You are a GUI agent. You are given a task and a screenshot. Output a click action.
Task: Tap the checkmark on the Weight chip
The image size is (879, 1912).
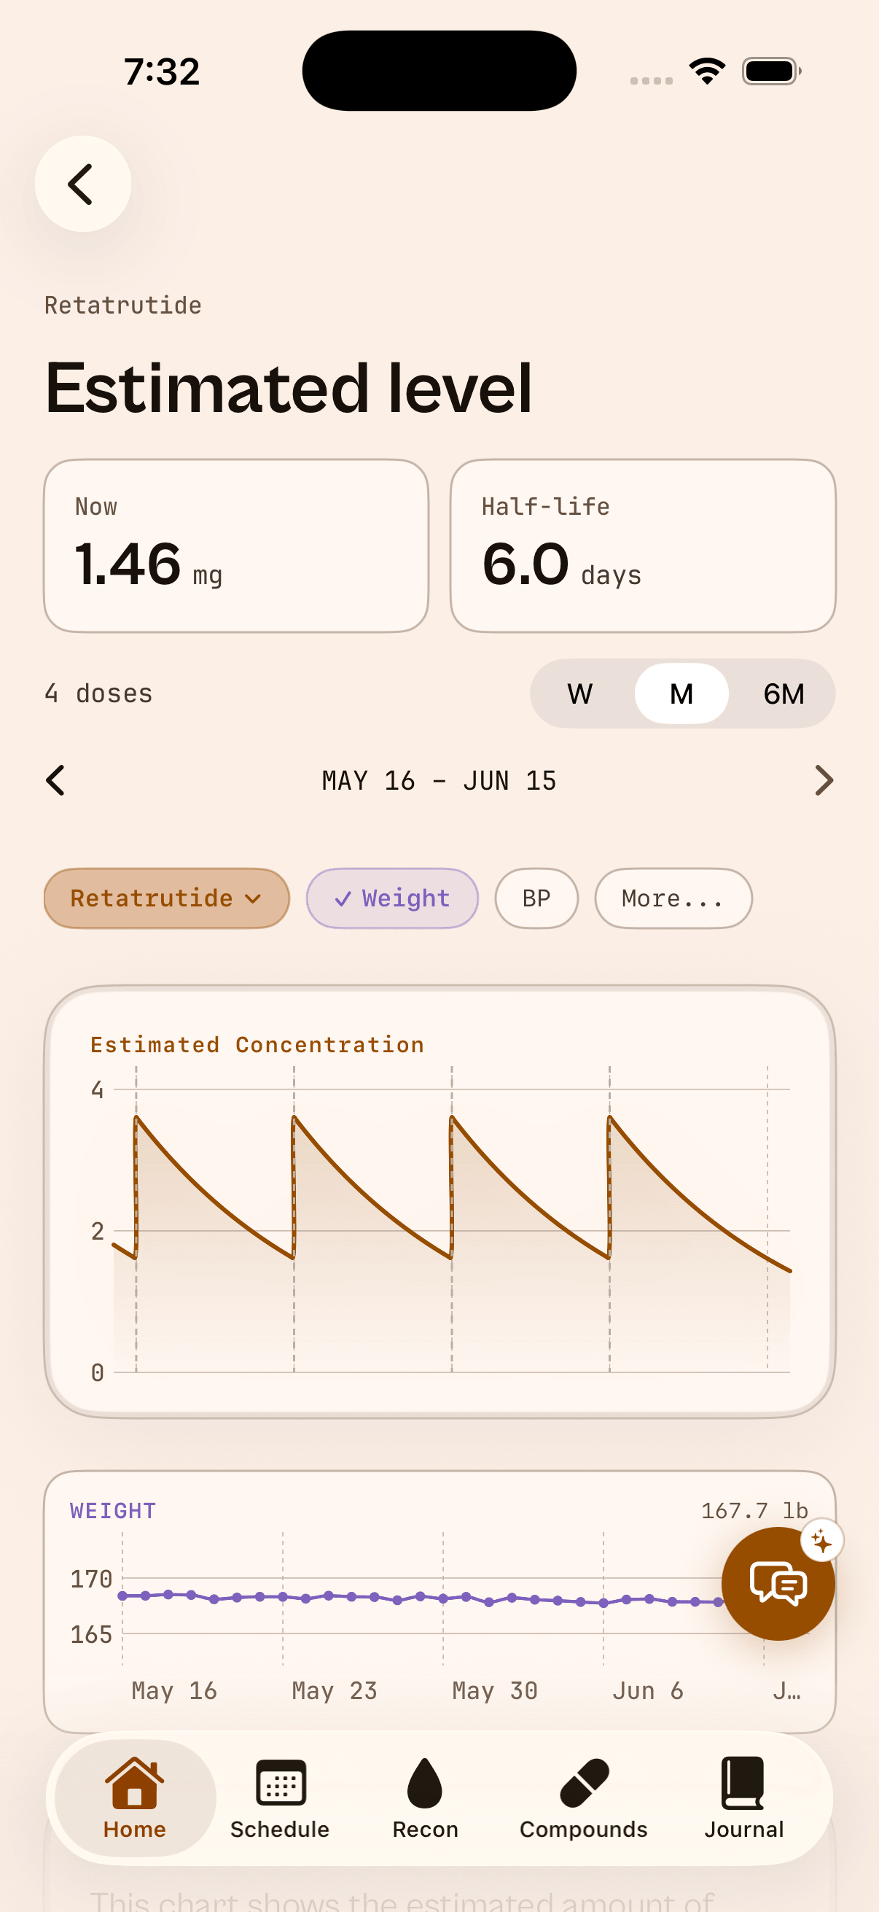(343, 900)
